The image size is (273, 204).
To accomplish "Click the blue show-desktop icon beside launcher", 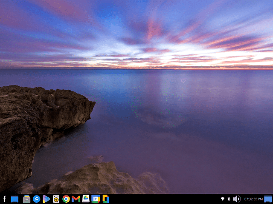I will [15, 199].
